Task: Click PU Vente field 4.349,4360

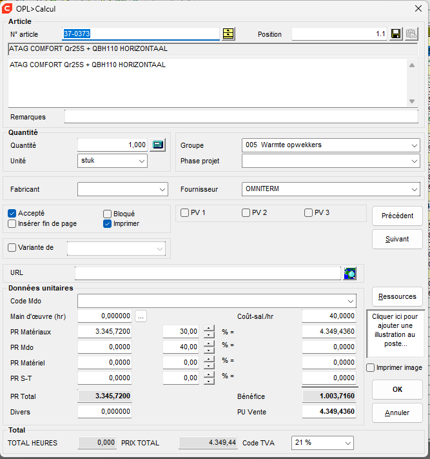Action: click(x=329, y=412)
